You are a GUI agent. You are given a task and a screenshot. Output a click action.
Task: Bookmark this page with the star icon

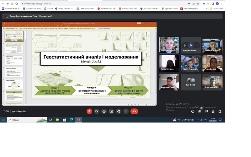tap(198, 4)
